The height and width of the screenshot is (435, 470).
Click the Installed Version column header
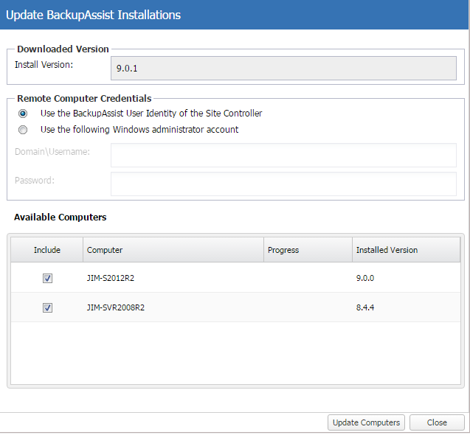(406, 250)
